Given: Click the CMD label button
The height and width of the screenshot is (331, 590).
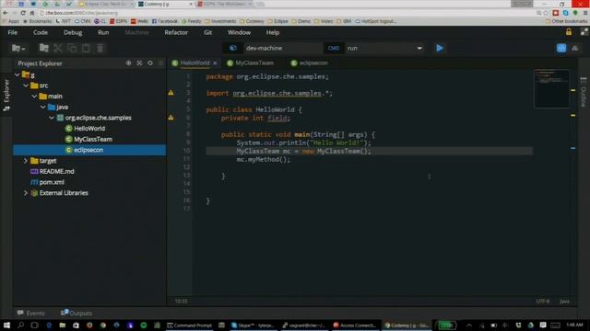Looking at the screenshot, I should (x=334, y=48).
